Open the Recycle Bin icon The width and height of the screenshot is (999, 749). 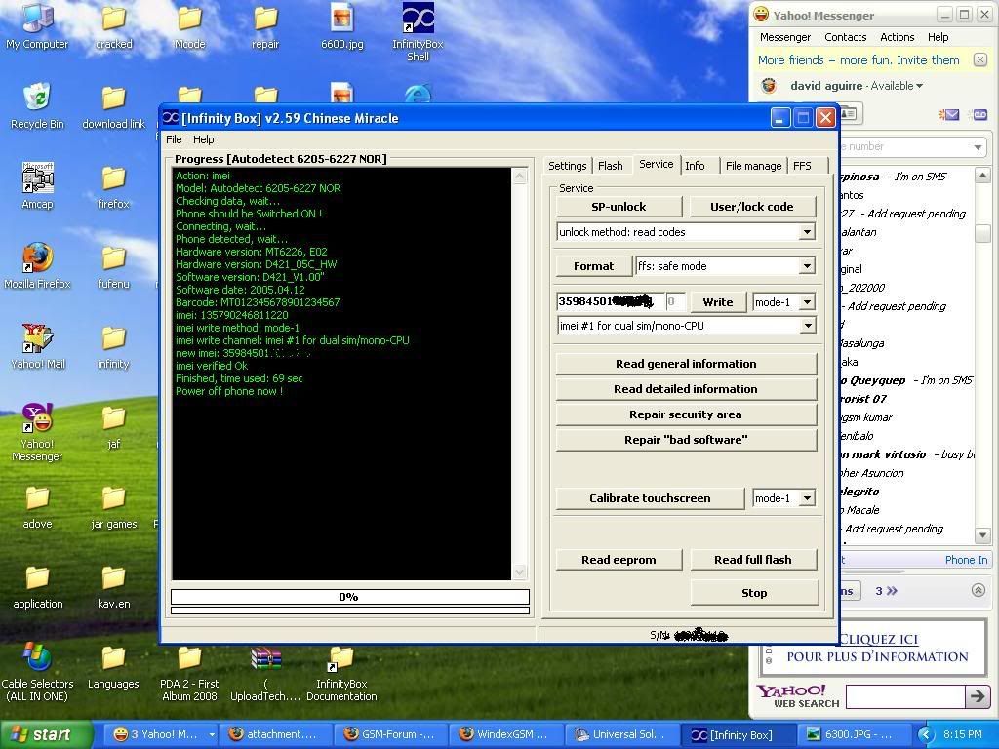click(37, 99)
